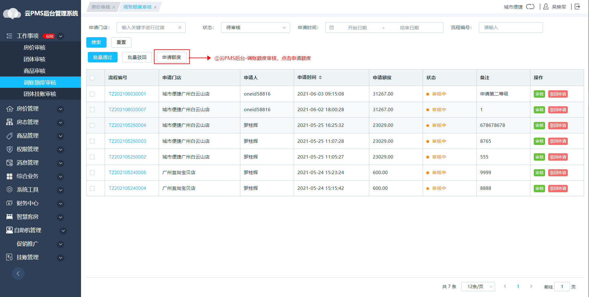Expand the 权限管理 chevron
This screenshot has width=589, height=297.
click(61, 150)
